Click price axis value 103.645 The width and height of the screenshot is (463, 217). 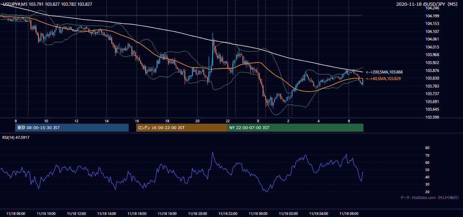click(x=432, y=109)
